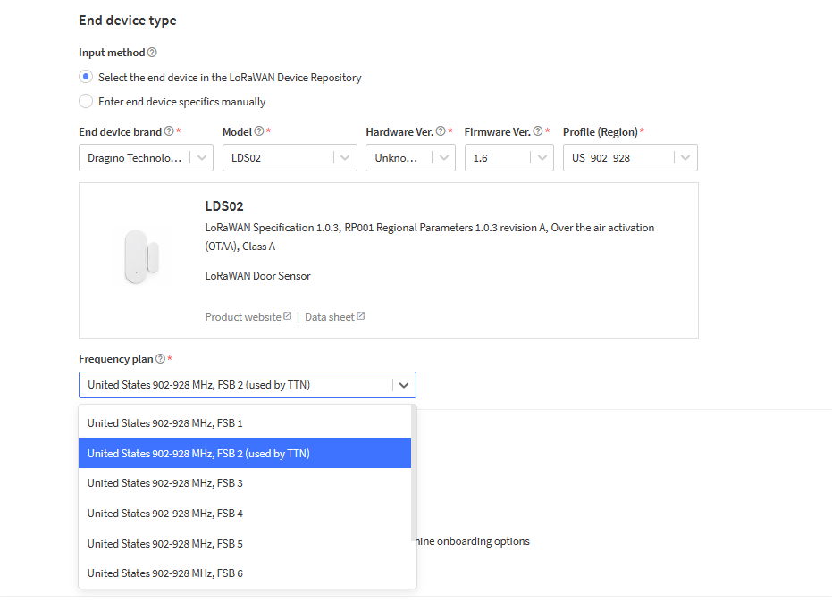Select United States 902-928 MHz, FSB 5
This screenshot has height=602, width=832.
coord(245,544)
